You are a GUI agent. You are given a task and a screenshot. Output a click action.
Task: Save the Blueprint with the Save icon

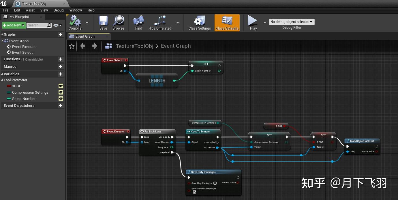(x=103, y=21)
